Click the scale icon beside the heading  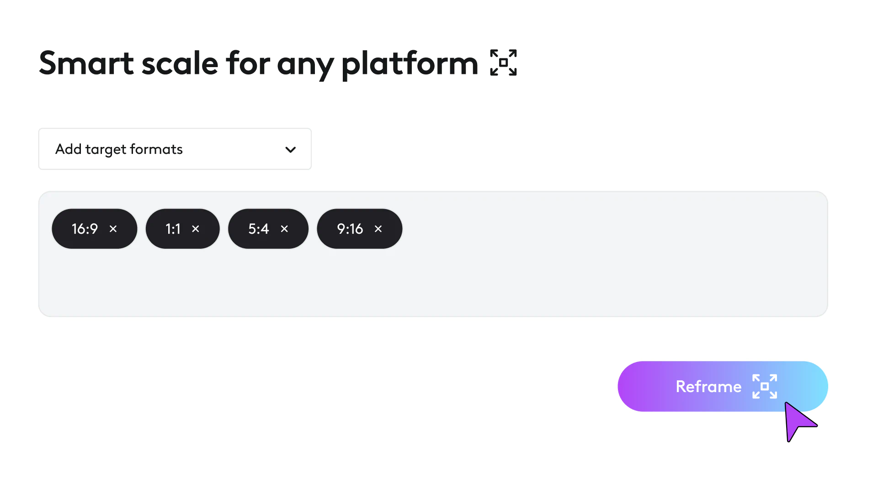pyautogui.click(x=503, y=63)
